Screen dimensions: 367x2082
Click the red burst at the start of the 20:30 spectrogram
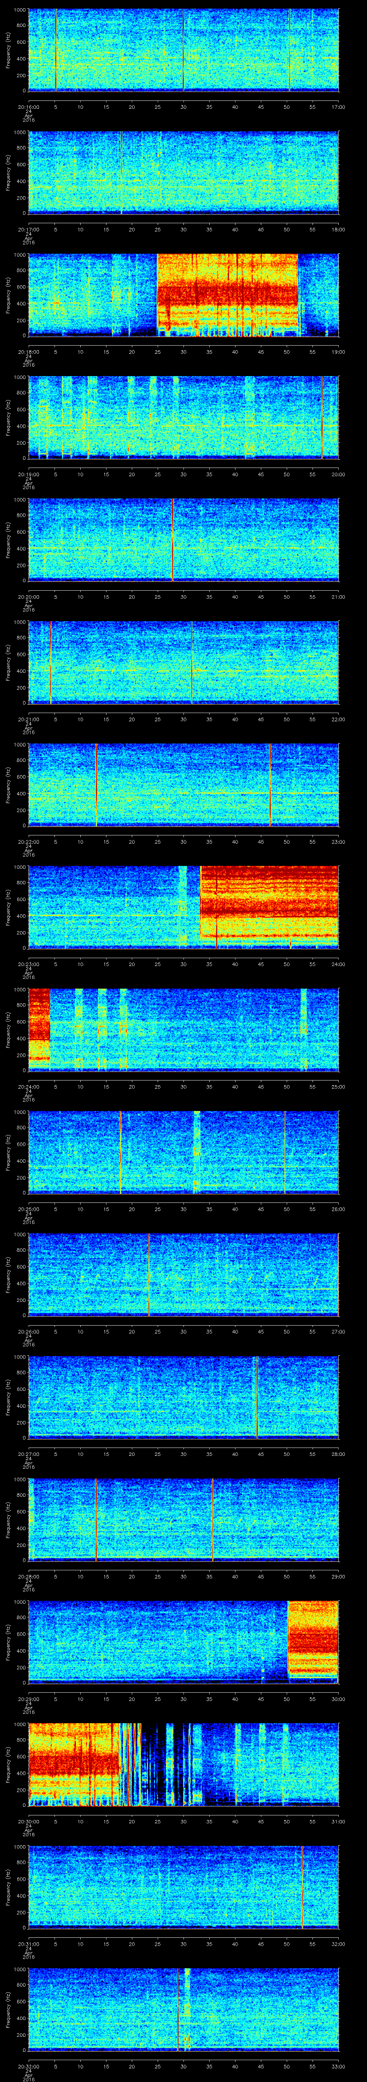73,1765
